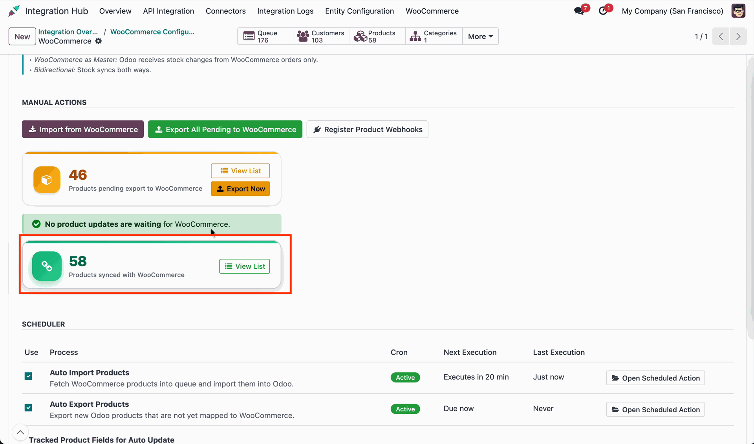
Task: Go to next record arrow
Action: pyautogui.click(x=738, y=36)
